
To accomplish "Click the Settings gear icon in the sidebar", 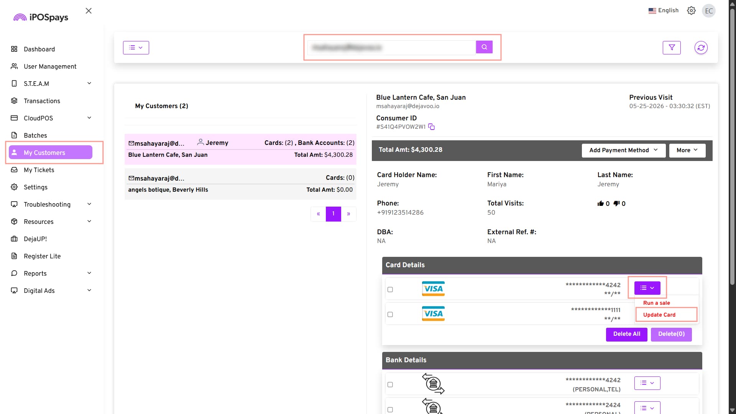I will (14, 187).
